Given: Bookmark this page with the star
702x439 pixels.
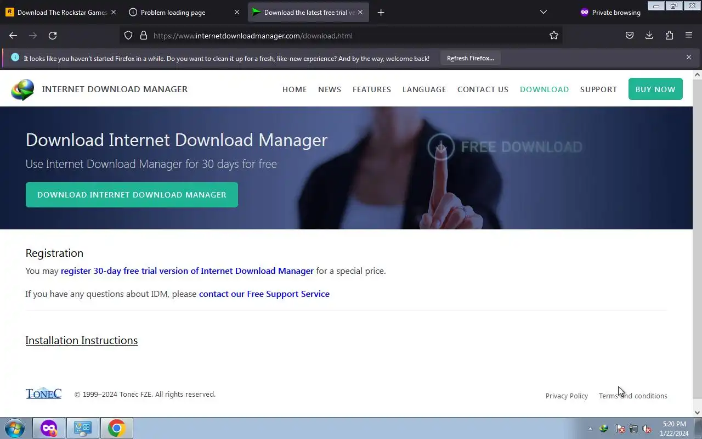Looking at the screenshot, I should pos(554,36).
